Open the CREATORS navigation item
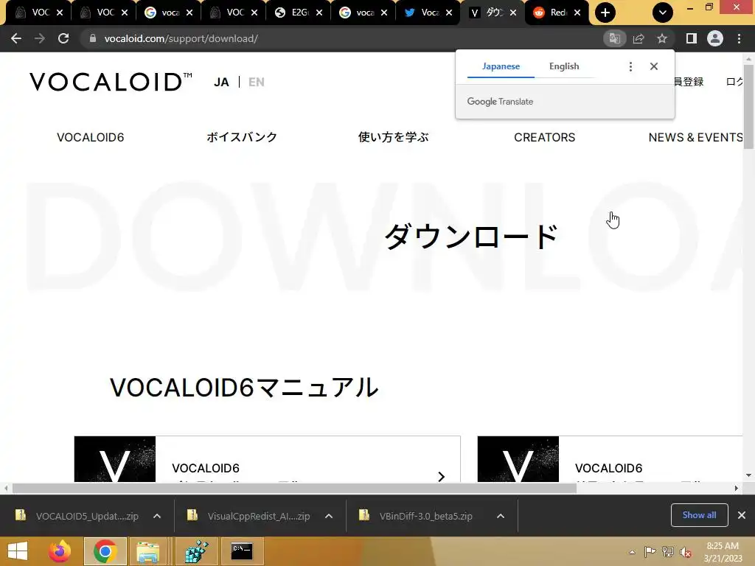The width and height of the screenshot is (755, 566). point(545,137)
